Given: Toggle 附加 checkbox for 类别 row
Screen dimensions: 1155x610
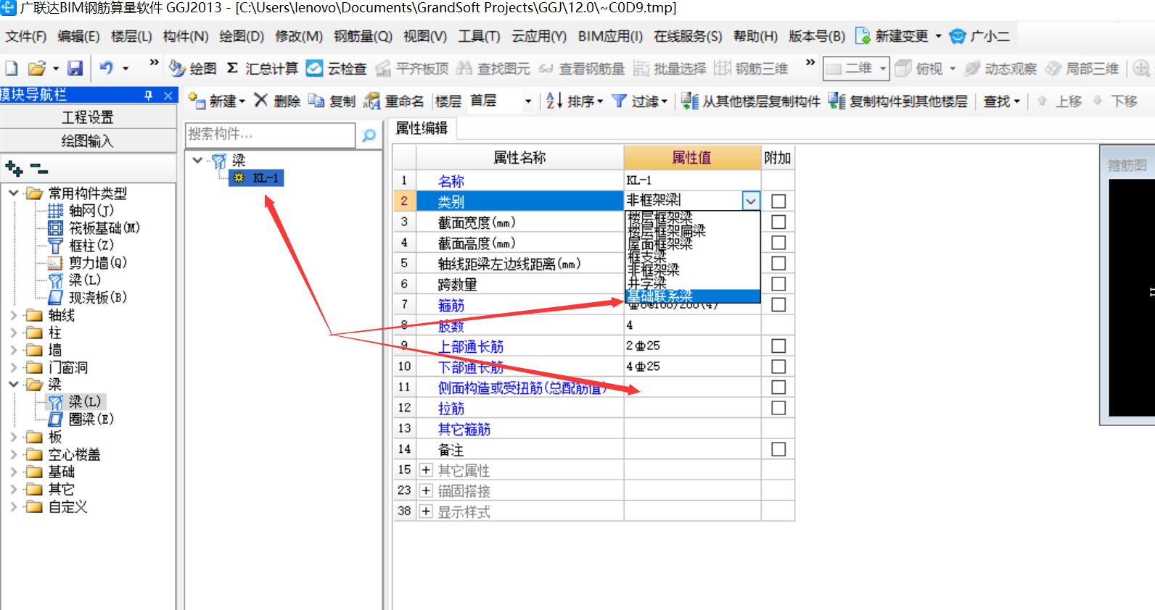Looking at the screenshot, I should [x=778, y=201].
